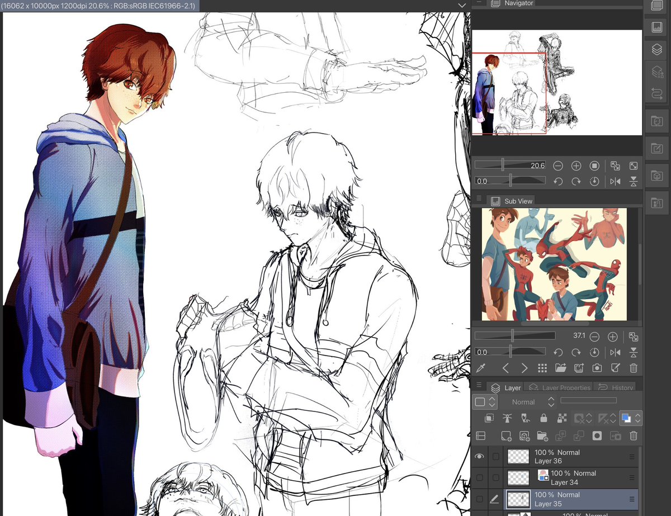
Task: Switch to the Layer tab
Action: click(505, 387)
